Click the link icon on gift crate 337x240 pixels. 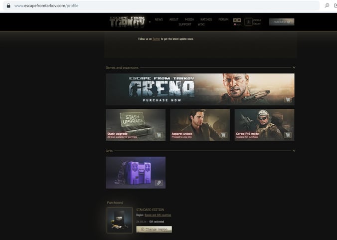click(x=159, y=183)
